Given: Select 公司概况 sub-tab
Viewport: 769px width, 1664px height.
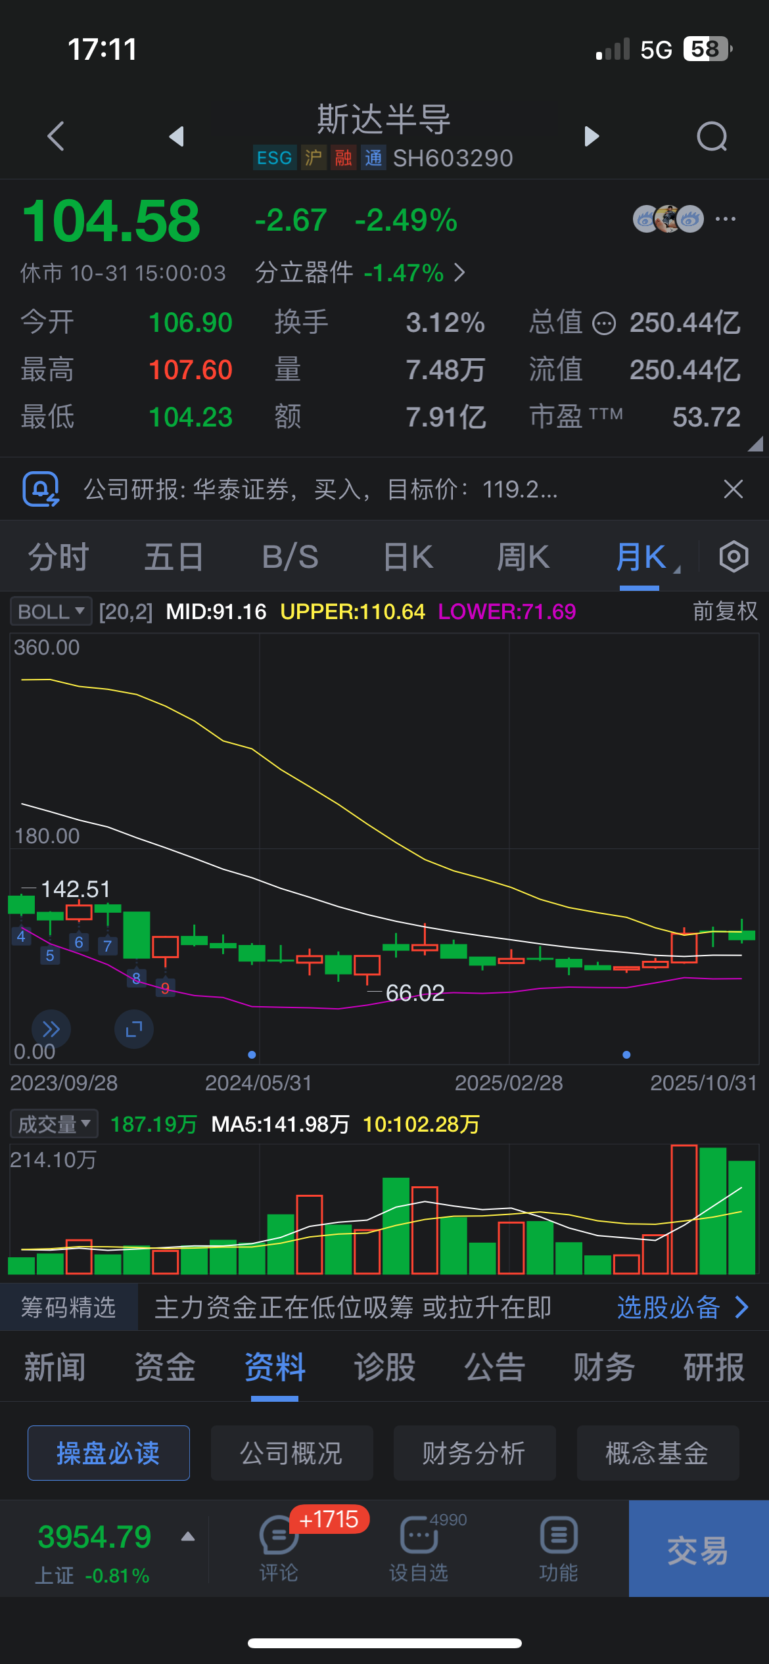Looking at the screenshot, I should [x=291, y=1453].
